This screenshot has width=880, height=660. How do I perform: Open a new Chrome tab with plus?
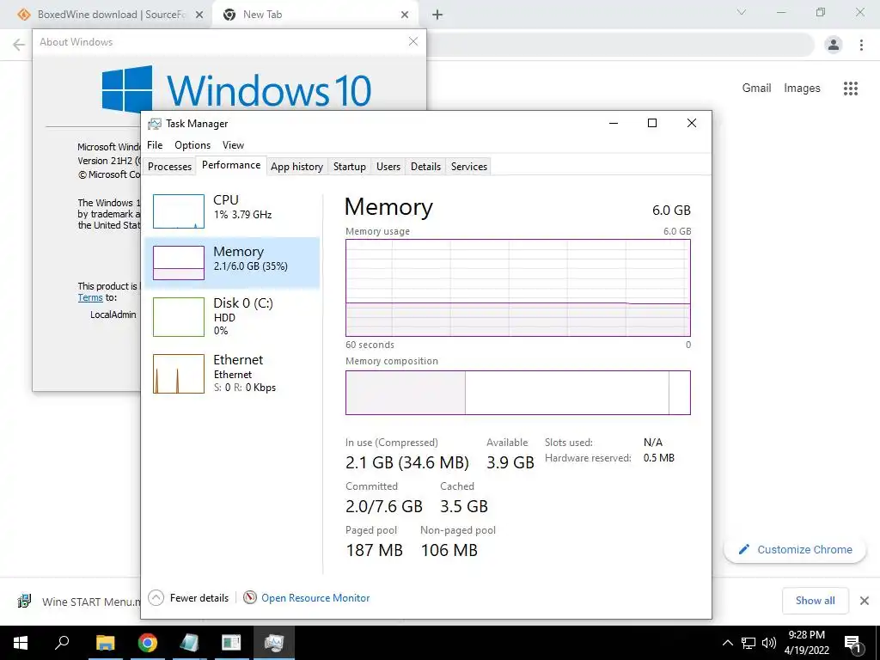[x=437, y=15]
